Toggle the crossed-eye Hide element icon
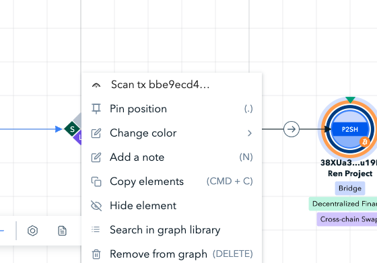The height and width of the screenshot is (263, 377). pos(96,206)
